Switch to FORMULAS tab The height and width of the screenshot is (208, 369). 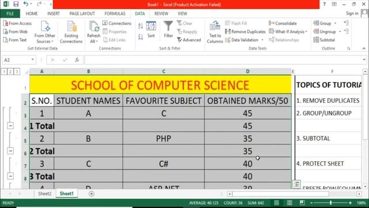pos(115,14)
